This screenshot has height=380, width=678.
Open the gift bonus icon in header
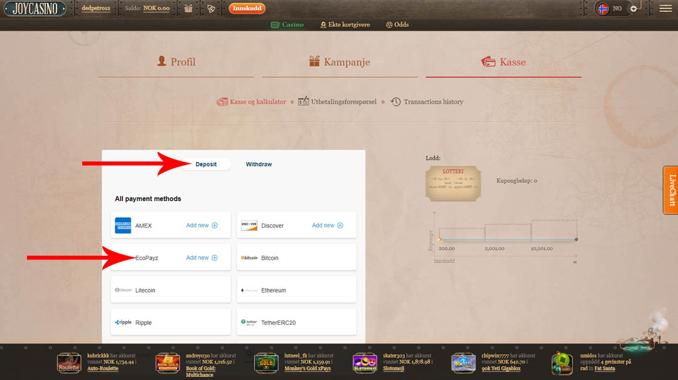coord(188,8)
